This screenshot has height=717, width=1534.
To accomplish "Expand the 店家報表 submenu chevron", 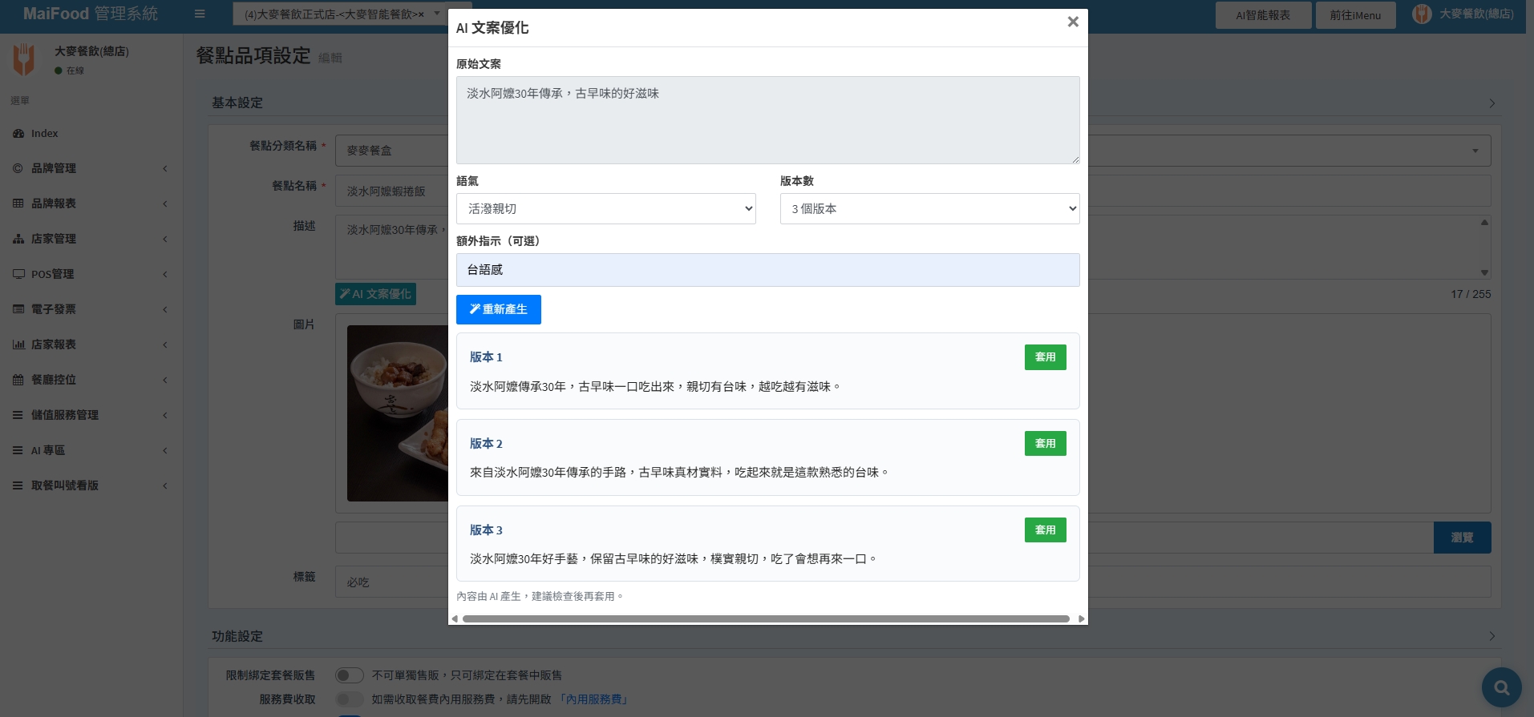I will click(165, 344).
